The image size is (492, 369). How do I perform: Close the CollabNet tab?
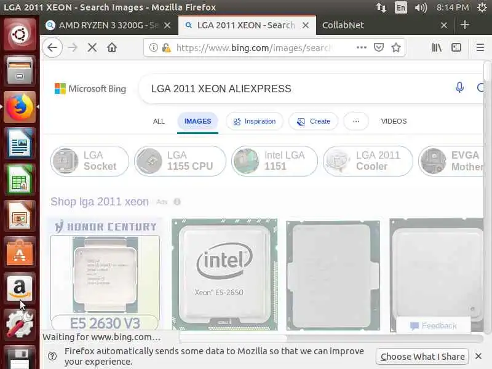tap(443, 25)
